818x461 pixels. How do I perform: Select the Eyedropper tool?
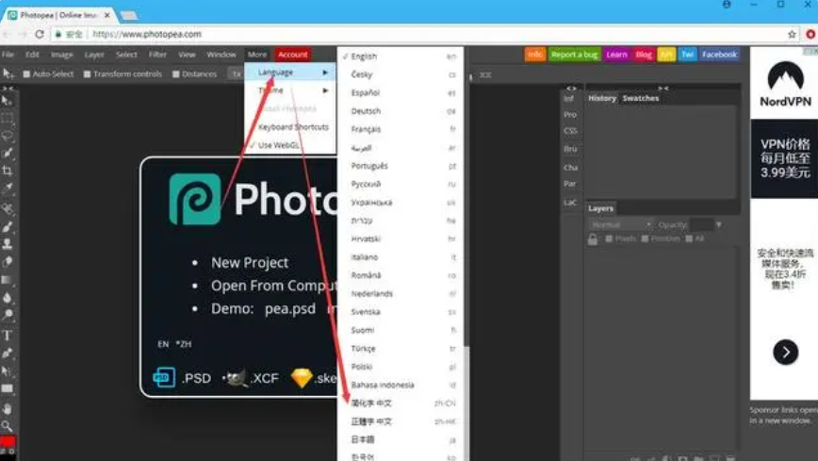(7, 189)
